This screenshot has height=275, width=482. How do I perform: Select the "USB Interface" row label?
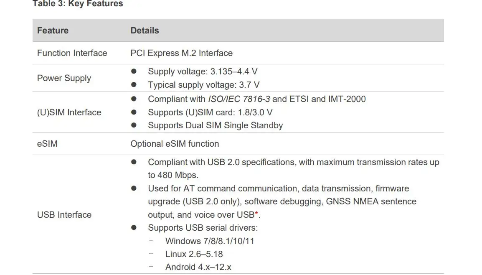64,215
